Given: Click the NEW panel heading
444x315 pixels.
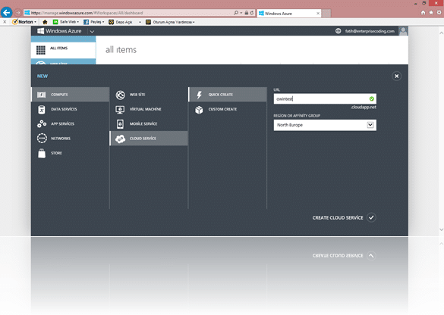Looking at the screenshot, I should [43, 76].
